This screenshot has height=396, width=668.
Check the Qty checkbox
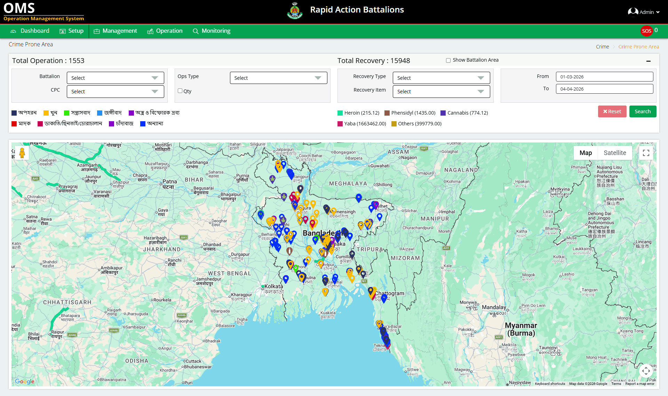coord(180,91)
